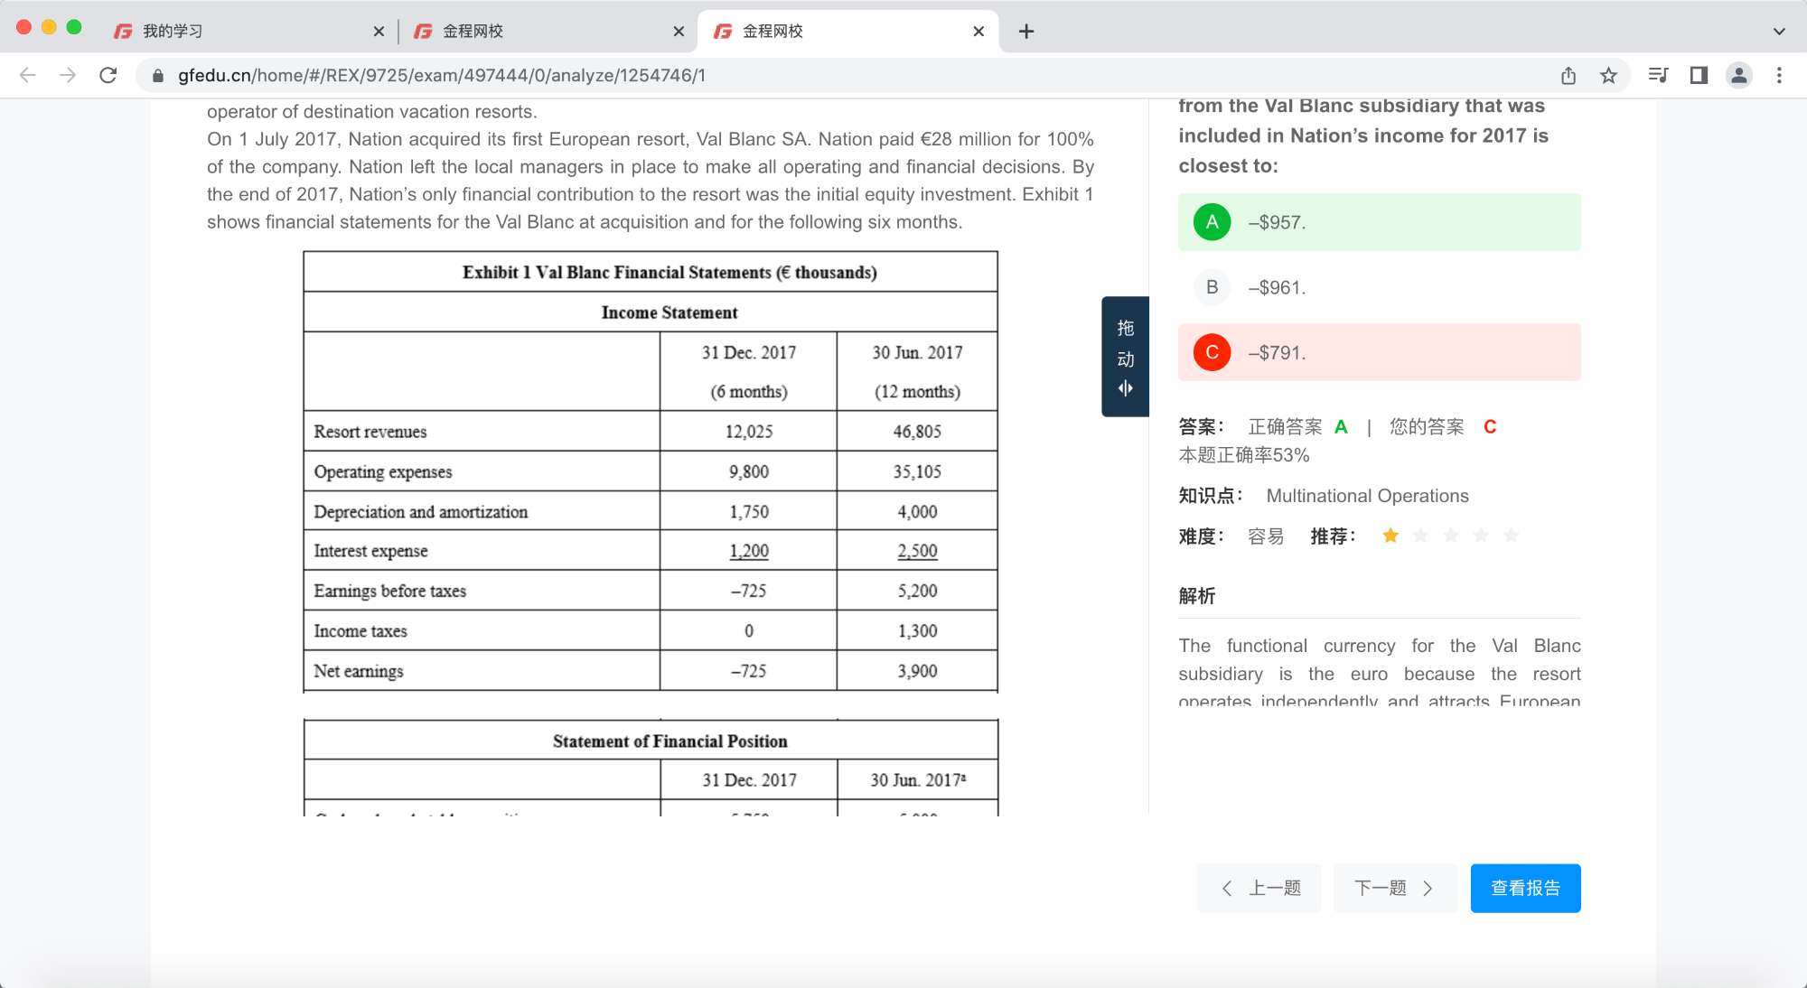Open the 查看报告 report button
Screen dimensions: 1807x988
1525,888
